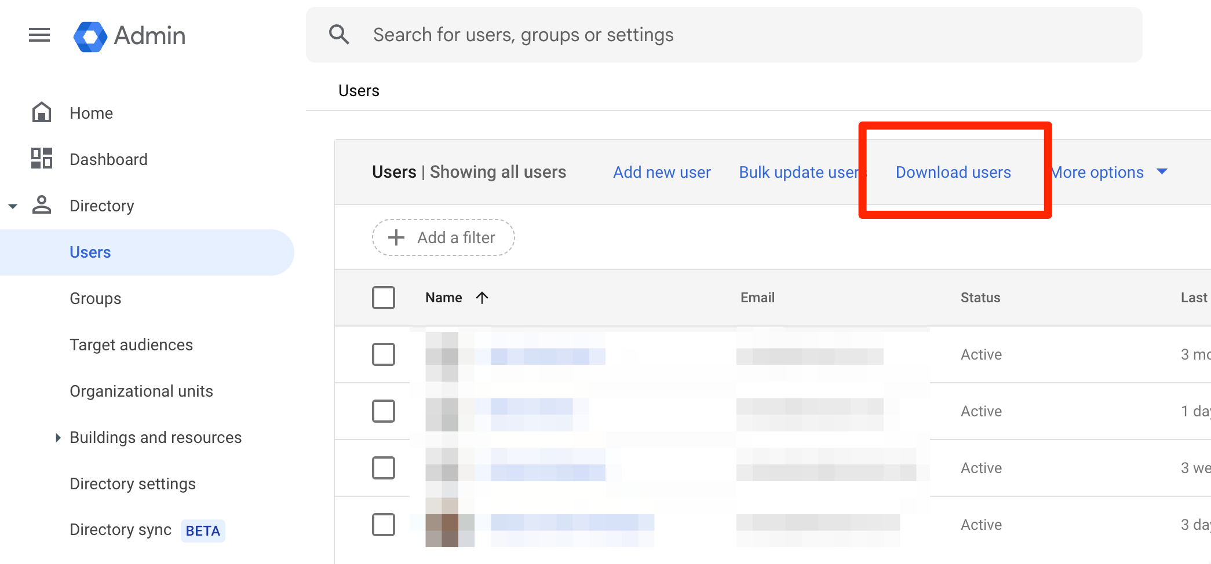Image resolution: width=1211 pixels, height=564 pixels.
Task: Click the Home house icon
Action: click(x=42, y=112)
